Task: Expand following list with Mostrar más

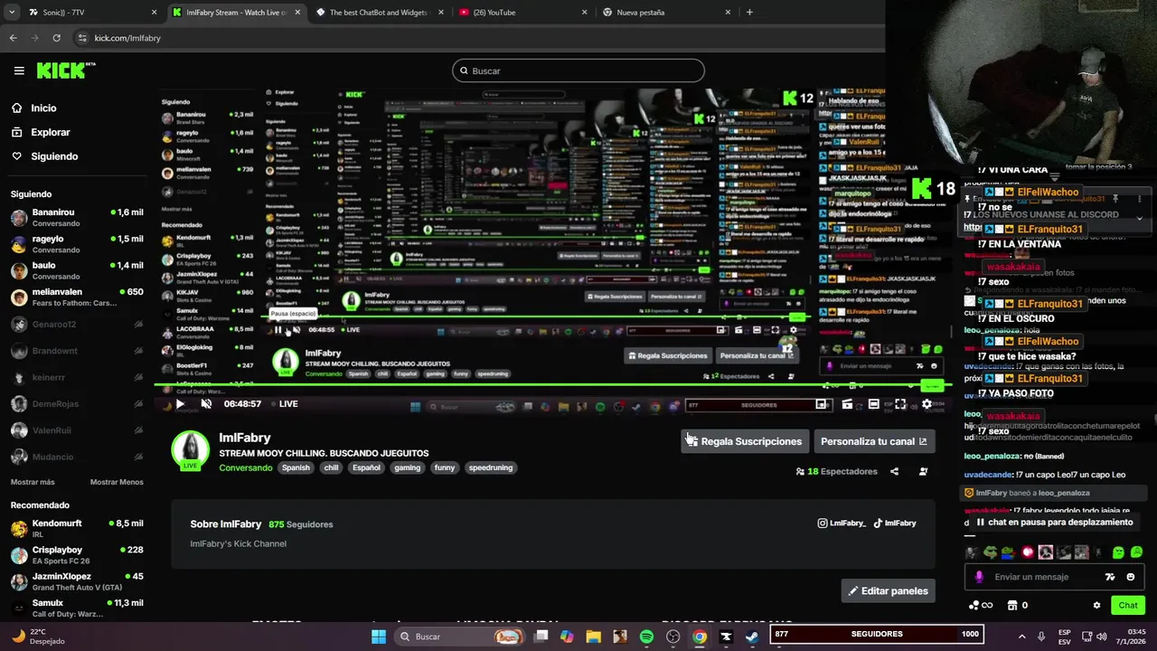Action: point(33,482)
